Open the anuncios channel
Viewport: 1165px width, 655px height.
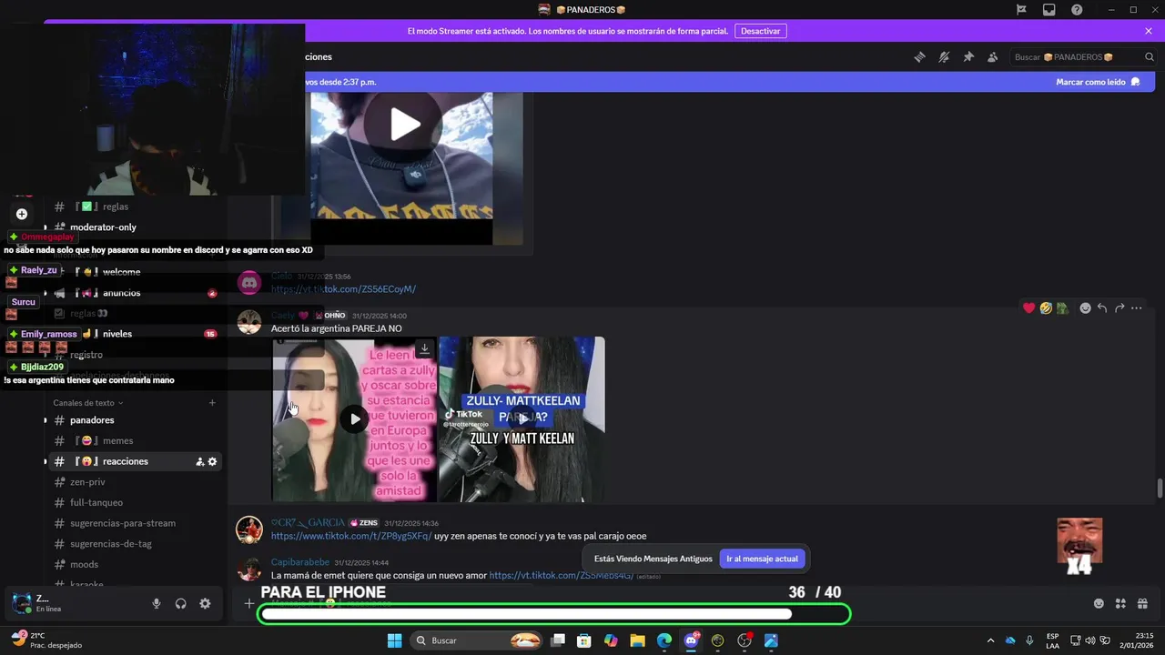click(134, 293)
